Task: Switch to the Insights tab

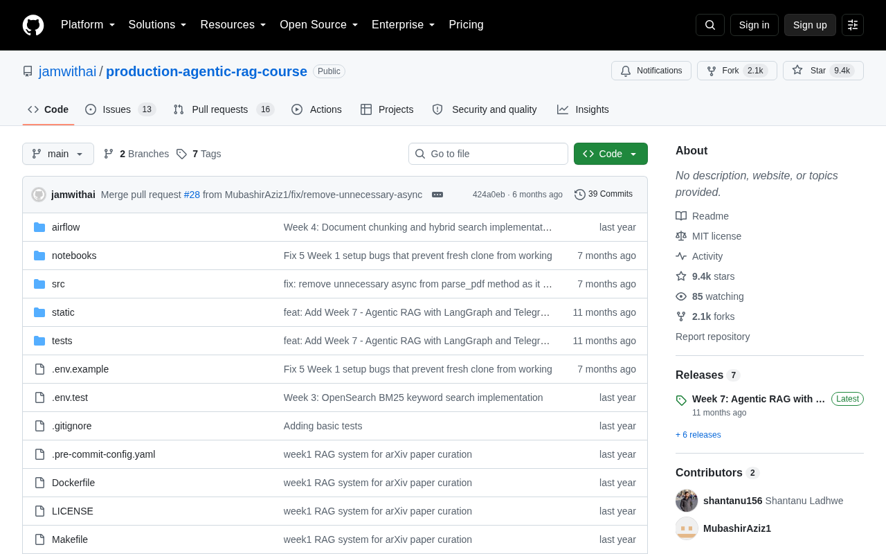Action: pos(583,109)
